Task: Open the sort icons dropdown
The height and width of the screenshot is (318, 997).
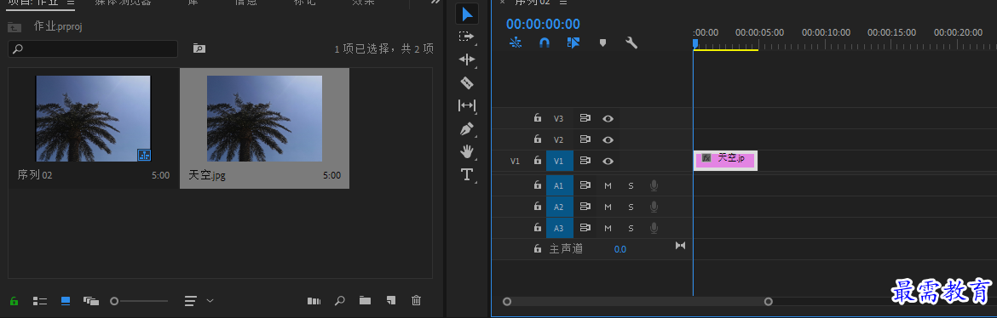Action: (199, 301)
